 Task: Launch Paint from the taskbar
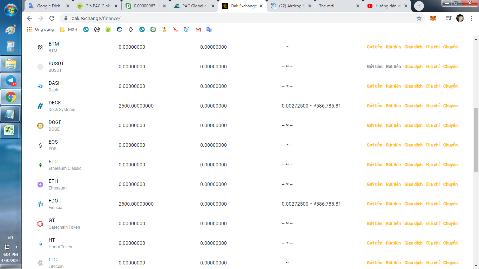pos(11,30)
